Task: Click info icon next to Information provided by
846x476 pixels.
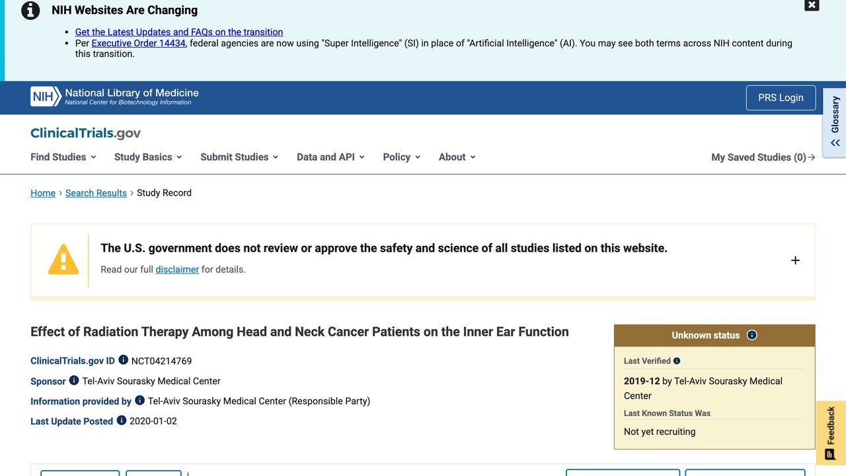Action: click(x=139, y=401)
